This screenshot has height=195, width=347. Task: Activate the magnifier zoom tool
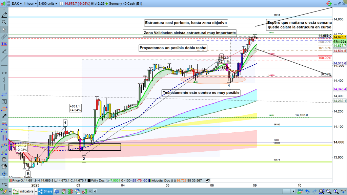tap(4, 22)
